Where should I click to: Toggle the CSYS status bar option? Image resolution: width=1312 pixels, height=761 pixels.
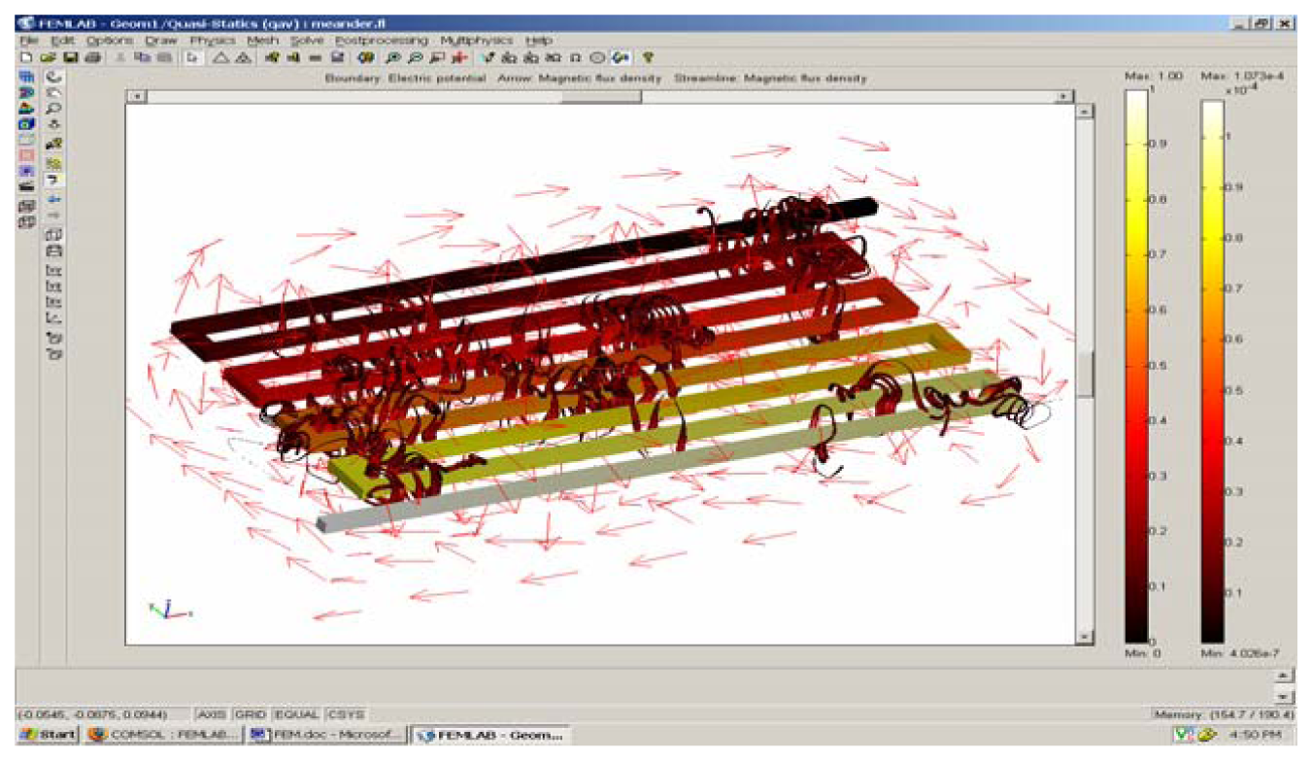coord(346,713)
